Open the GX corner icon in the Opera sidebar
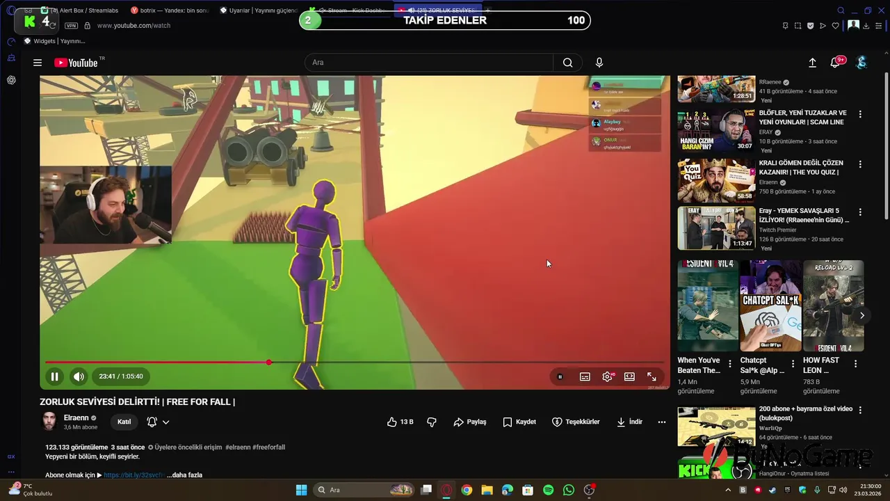 (x=11, y=456)
